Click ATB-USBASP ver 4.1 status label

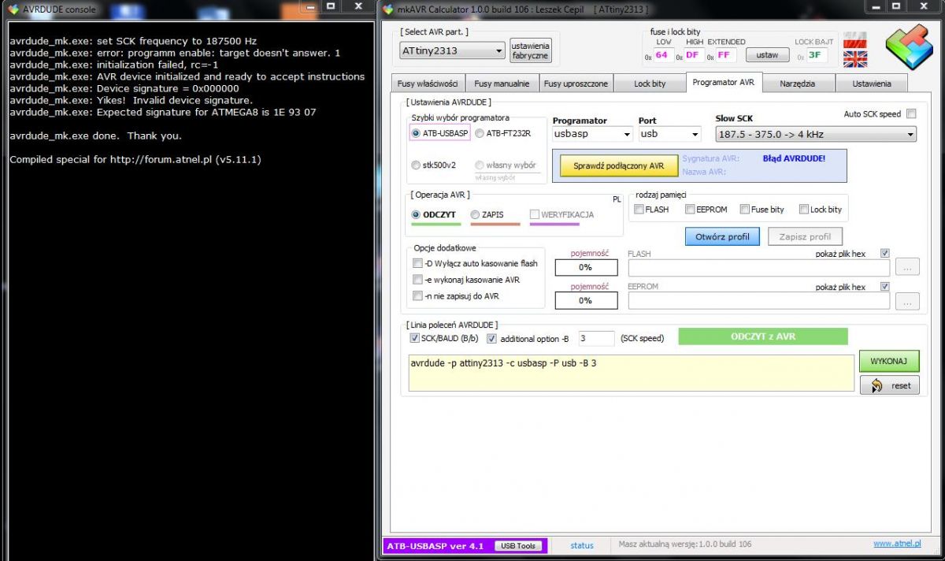point(435,545)
